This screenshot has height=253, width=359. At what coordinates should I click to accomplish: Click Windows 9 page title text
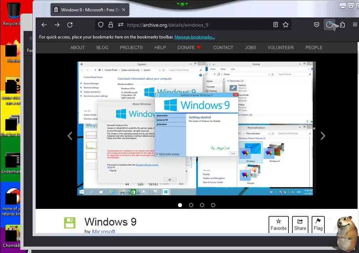(110, 222)
